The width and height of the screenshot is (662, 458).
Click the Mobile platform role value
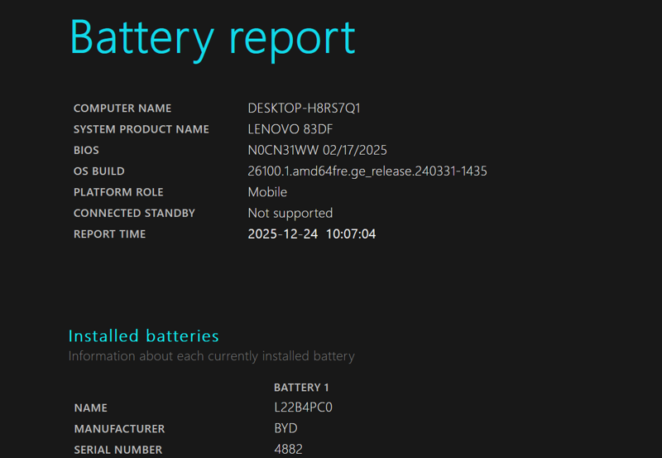[267, 192]
